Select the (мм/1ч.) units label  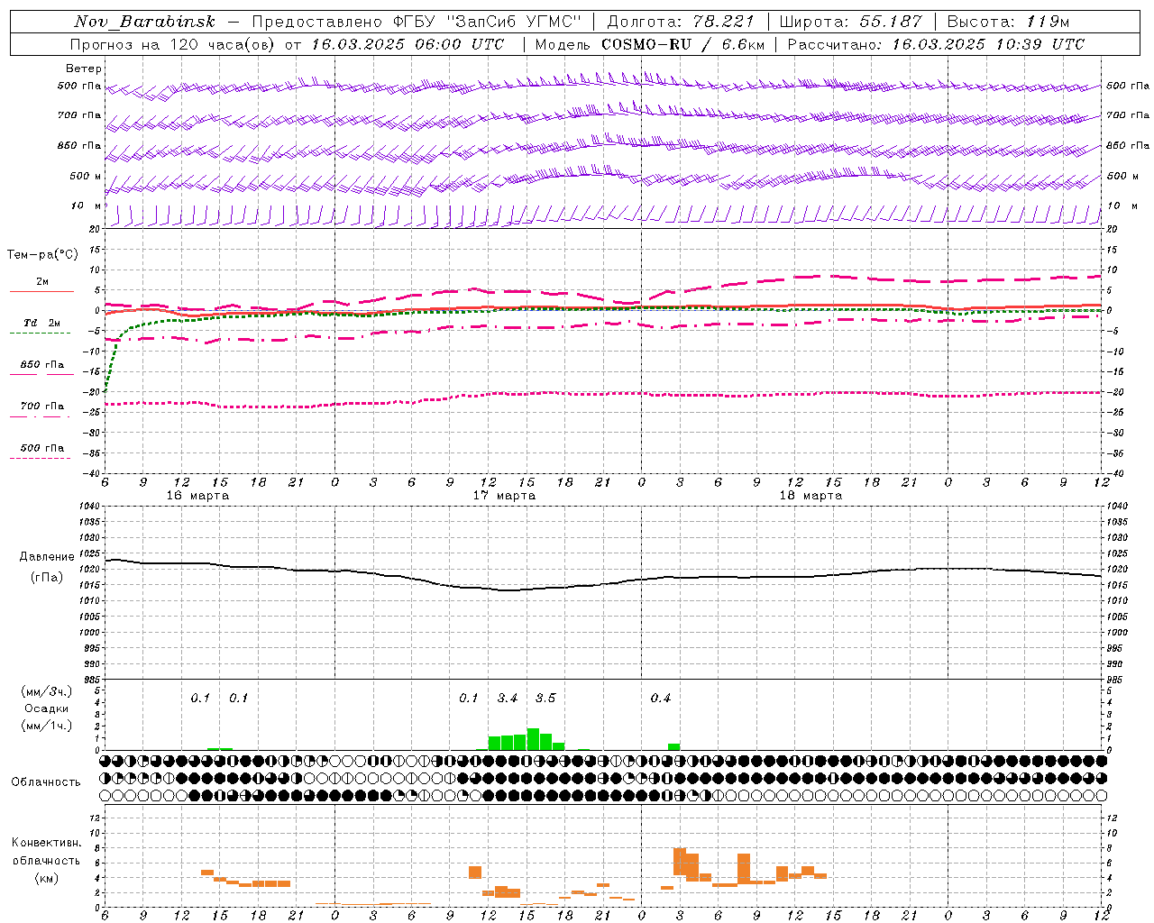[47, 727]
